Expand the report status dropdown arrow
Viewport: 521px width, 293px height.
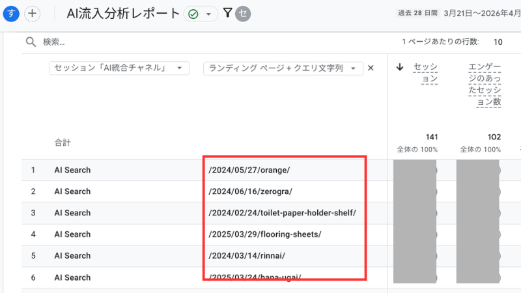208,14
